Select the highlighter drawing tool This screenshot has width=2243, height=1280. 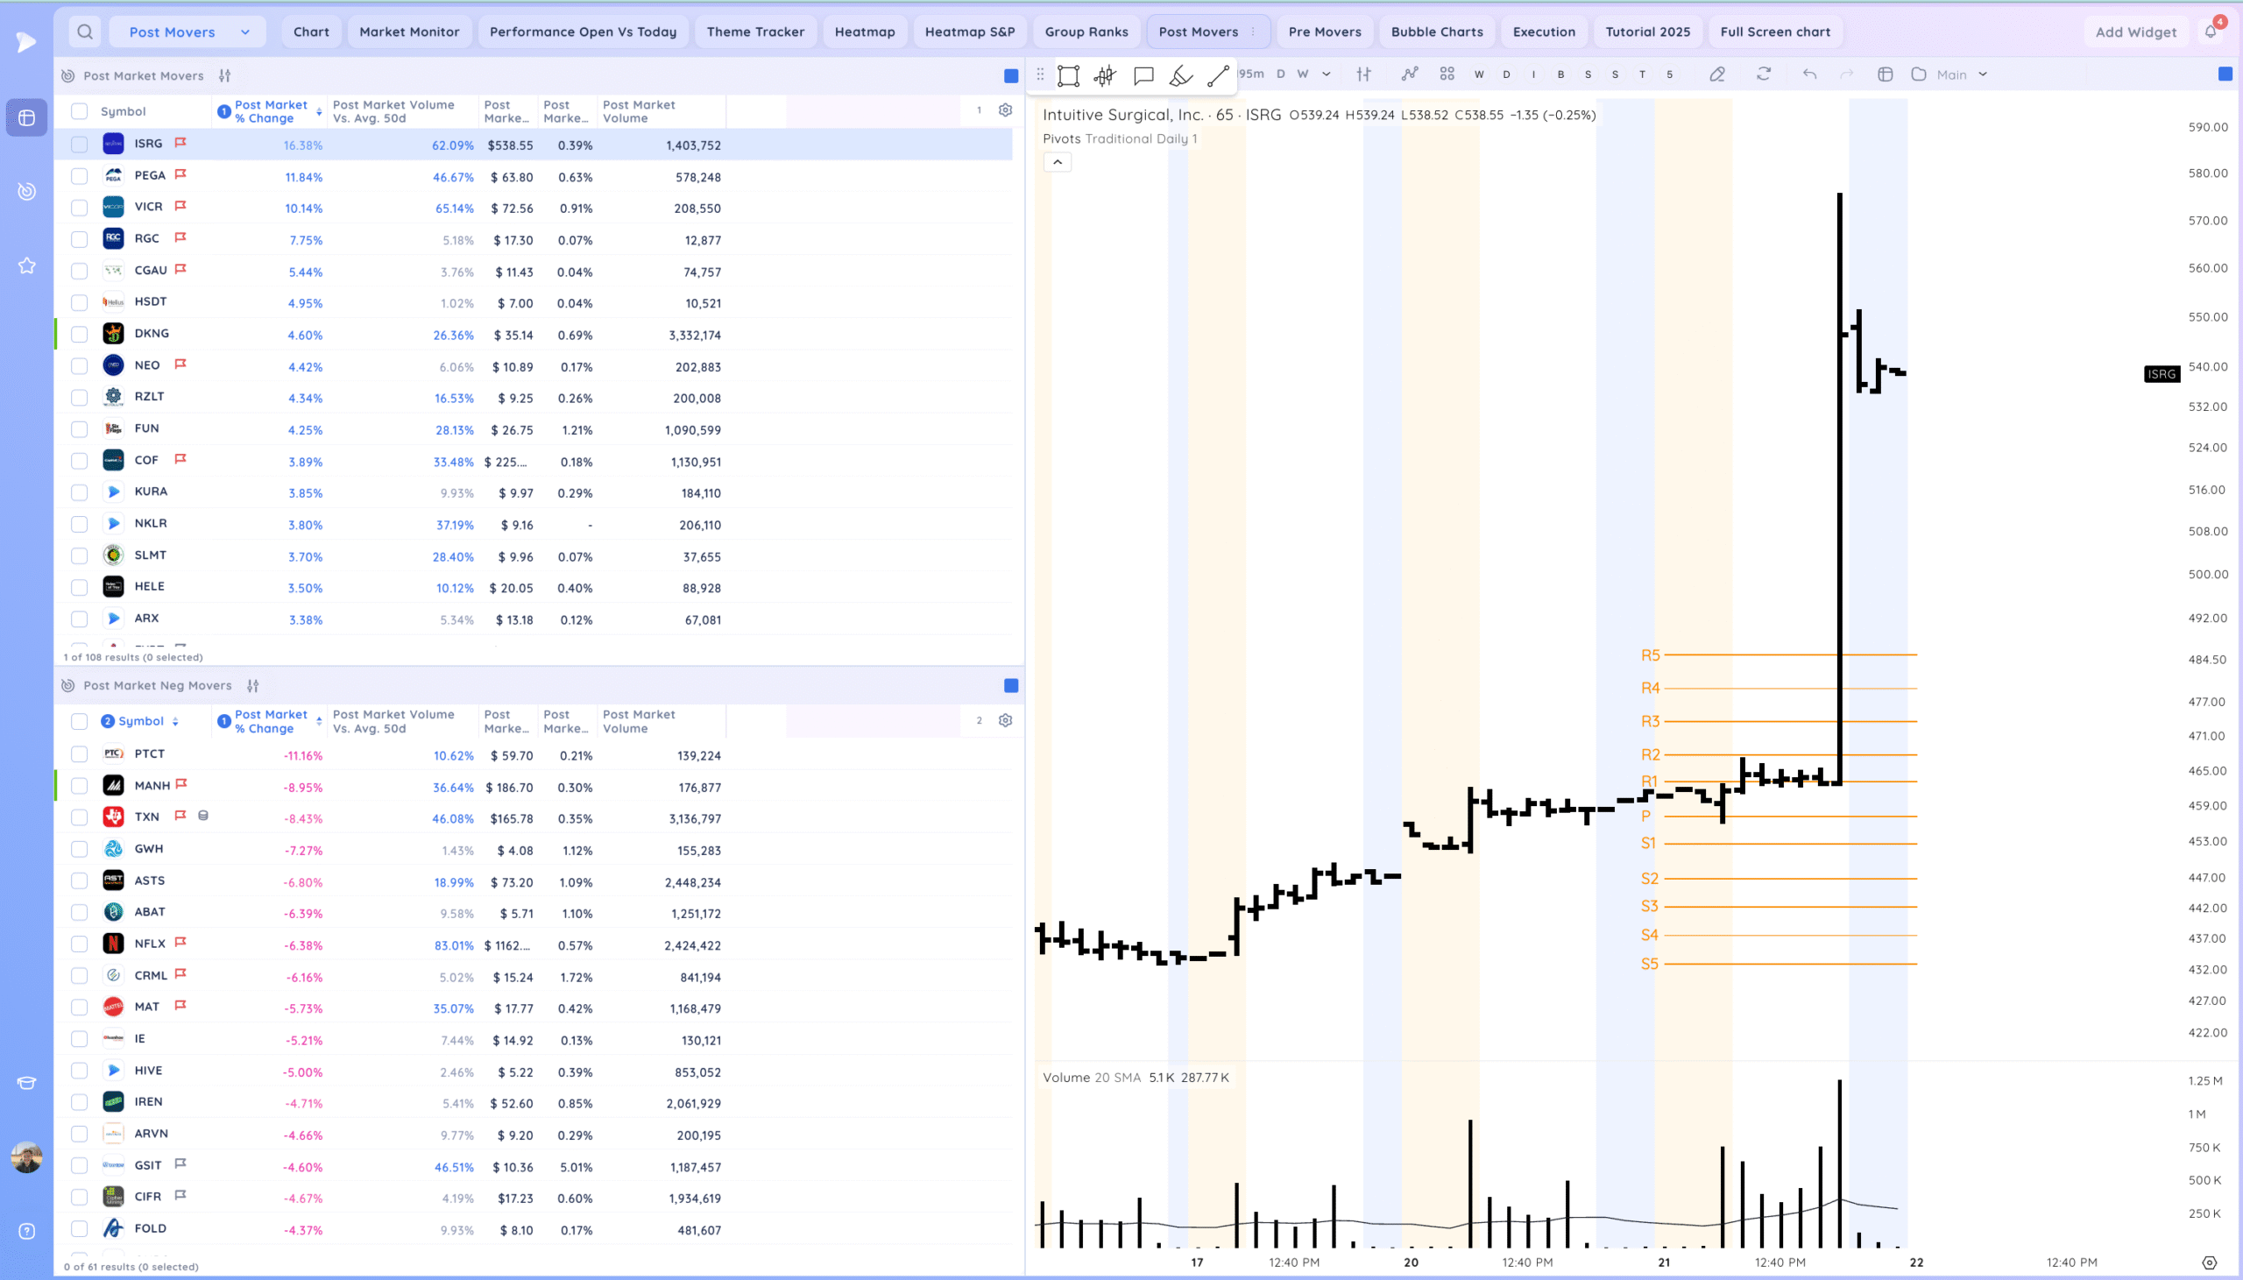pos(1180,75)
